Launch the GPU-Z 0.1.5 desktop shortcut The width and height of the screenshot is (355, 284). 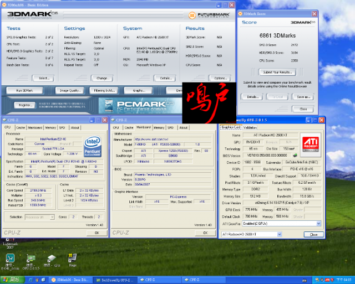tap(31, 262)
